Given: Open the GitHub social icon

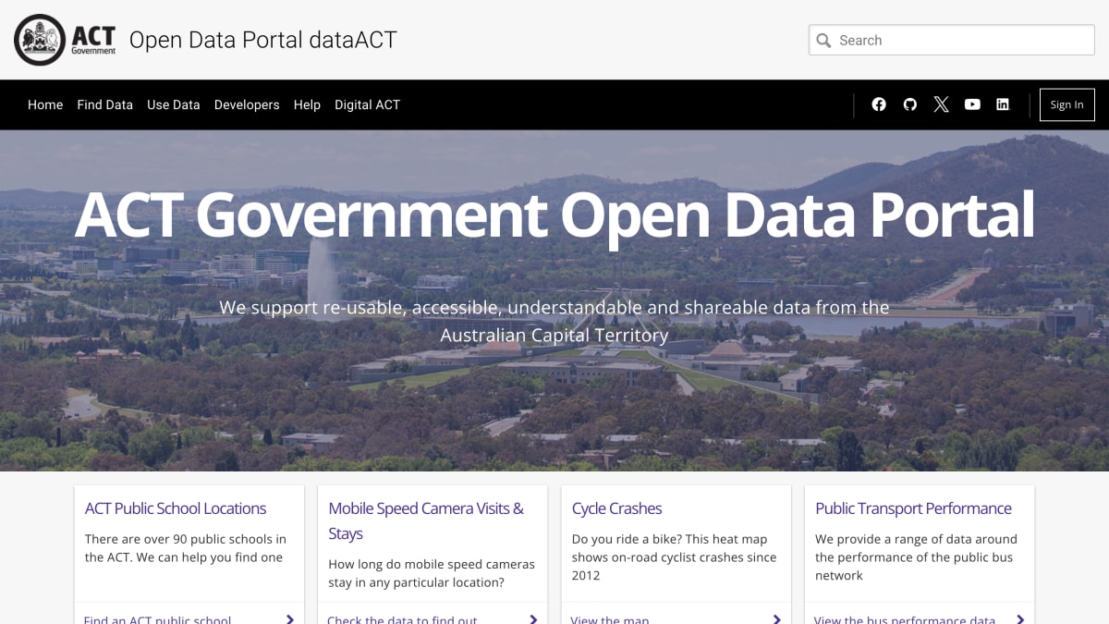Looking at the screenshot, I should coord(910,104).
